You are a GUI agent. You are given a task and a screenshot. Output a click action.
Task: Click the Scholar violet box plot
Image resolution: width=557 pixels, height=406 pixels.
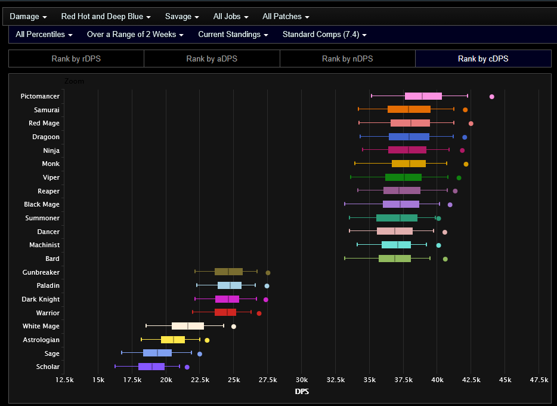click(151, 367)
